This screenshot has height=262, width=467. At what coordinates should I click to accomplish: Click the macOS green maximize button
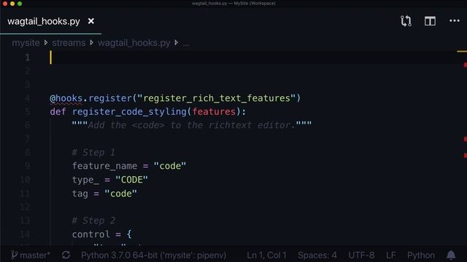pyautogui.click(x=20, y=4)
